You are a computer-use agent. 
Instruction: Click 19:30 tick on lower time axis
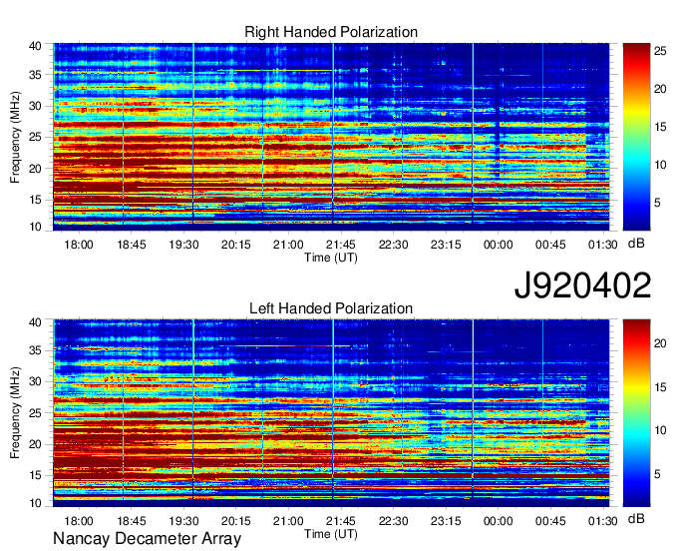183,521
